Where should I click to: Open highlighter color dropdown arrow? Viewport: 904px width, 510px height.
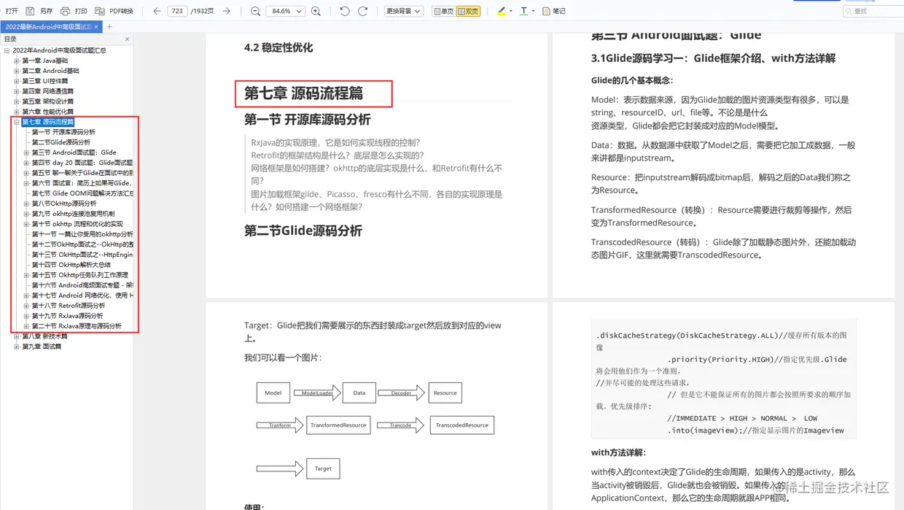(x=511, y=11)
